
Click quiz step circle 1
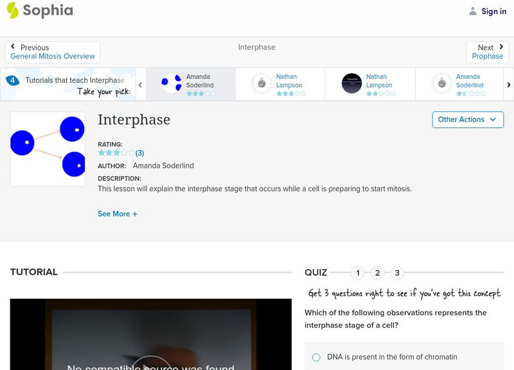pyautogui.click(x=357, y=273)
